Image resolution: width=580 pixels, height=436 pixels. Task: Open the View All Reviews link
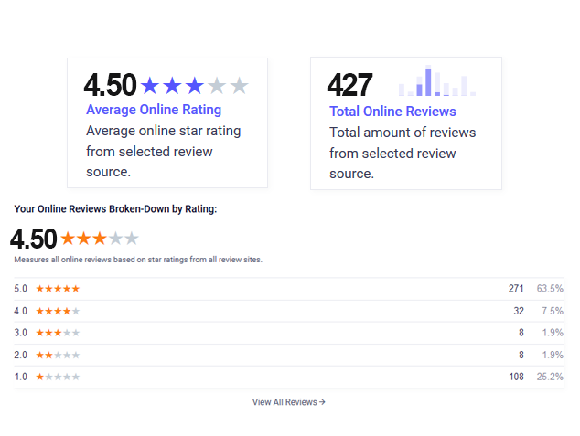click(288, 402)
